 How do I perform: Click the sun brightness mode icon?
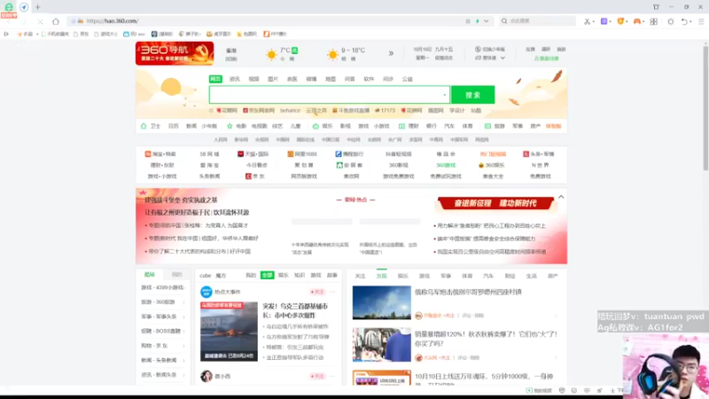click(671, 21)
